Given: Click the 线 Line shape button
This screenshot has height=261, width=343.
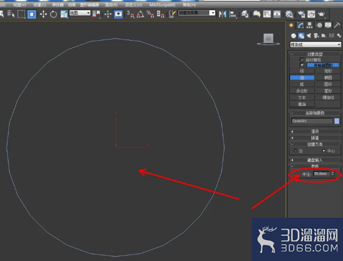Looking at the screenshot, I should (x=302, y=71).
